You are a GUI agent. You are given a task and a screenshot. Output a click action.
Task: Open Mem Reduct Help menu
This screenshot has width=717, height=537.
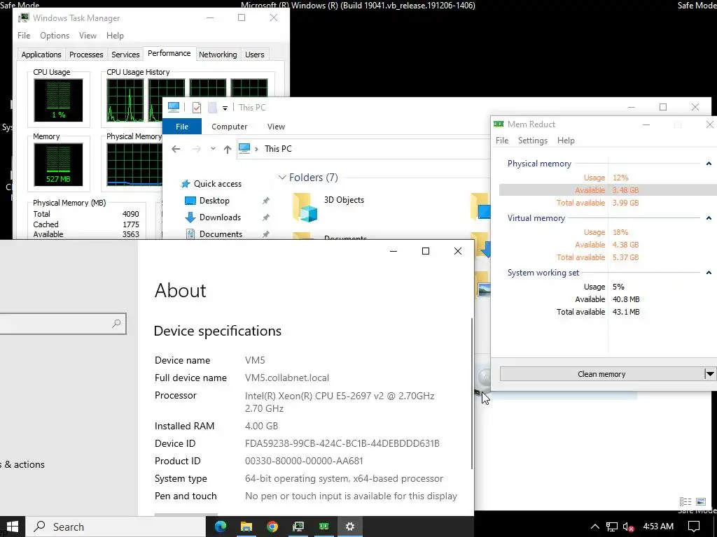click(566, 140)
